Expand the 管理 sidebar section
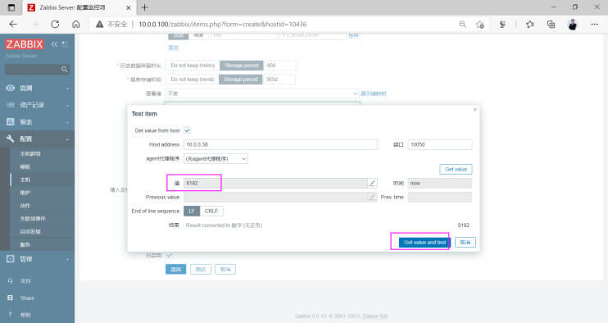This screenshot has width=608, height=323. pos(67,259)
